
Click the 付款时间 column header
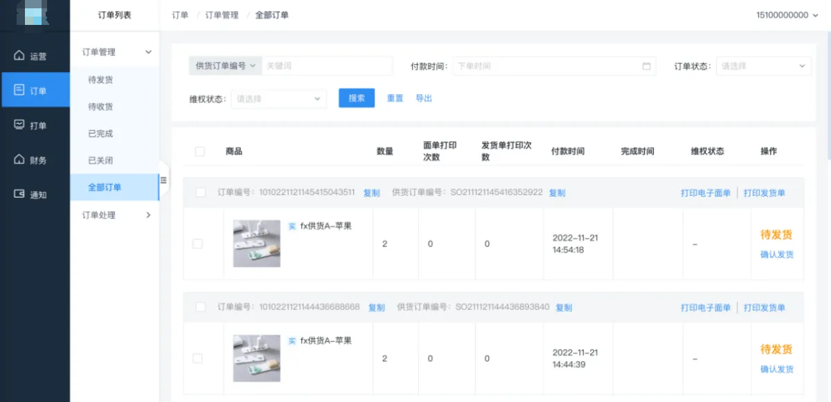click(x=568, y=152)
